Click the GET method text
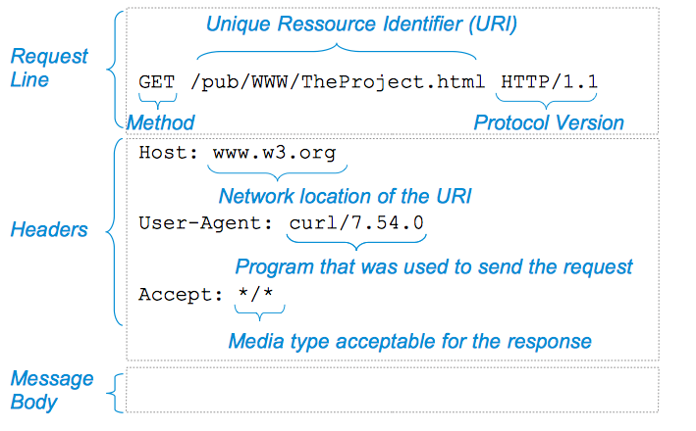The height and width of the screenshot is (431, 696). point(157,82)
